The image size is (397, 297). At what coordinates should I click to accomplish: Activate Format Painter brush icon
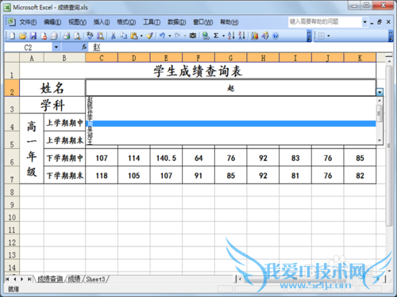[x=150, y=36]
